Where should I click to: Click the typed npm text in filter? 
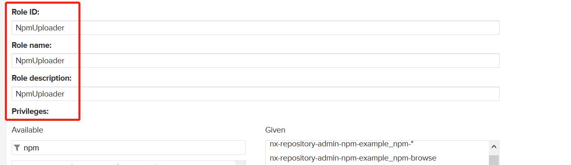(x=31, y=148)
